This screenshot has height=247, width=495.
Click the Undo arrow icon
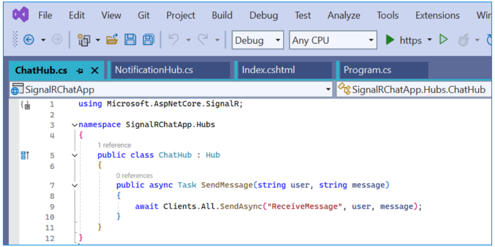coord(174,40)
